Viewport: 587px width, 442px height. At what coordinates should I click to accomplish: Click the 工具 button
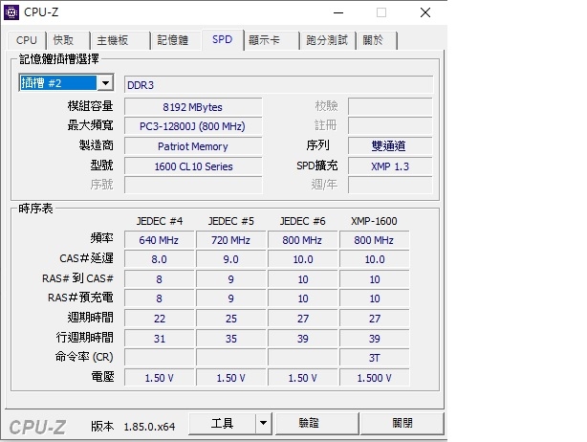222,424
